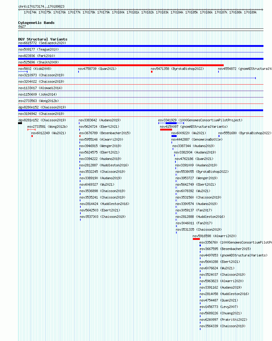Select nsv4150097 (gnomADStructuralVariants) label
The image size is (272, 341).
pos(194,127)
